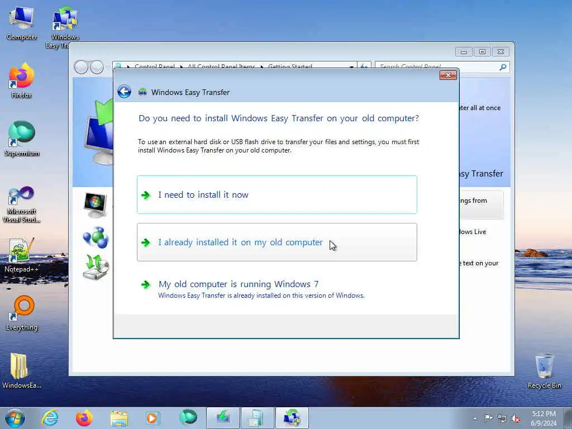
Task: Open the Notepad++ desktop shortcut
Action: tap(22, 255)
